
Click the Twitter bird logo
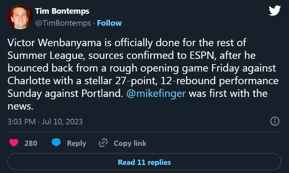coord(274,11)
